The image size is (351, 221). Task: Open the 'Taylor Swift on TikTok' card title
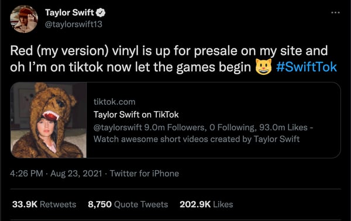click(x=136, y=115)
